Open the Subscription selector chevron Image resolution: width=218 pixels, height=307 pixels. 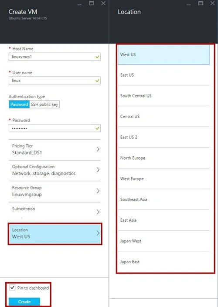pos(98,212)
